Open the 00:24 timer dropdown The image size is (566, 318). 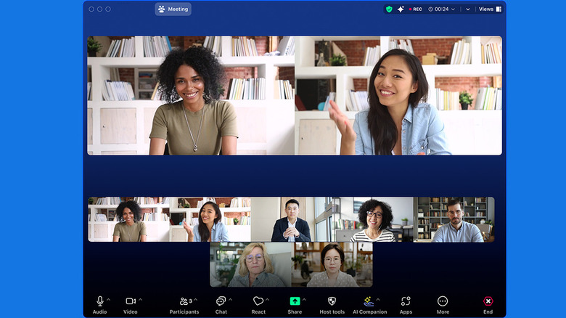point(441,9)
